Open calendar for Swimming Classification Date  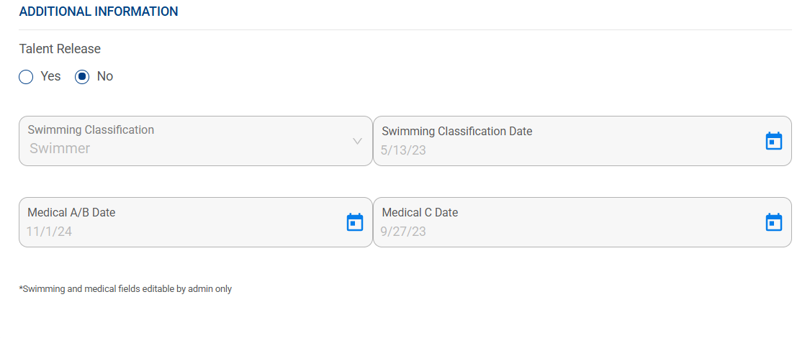click(x=773, y=141)
